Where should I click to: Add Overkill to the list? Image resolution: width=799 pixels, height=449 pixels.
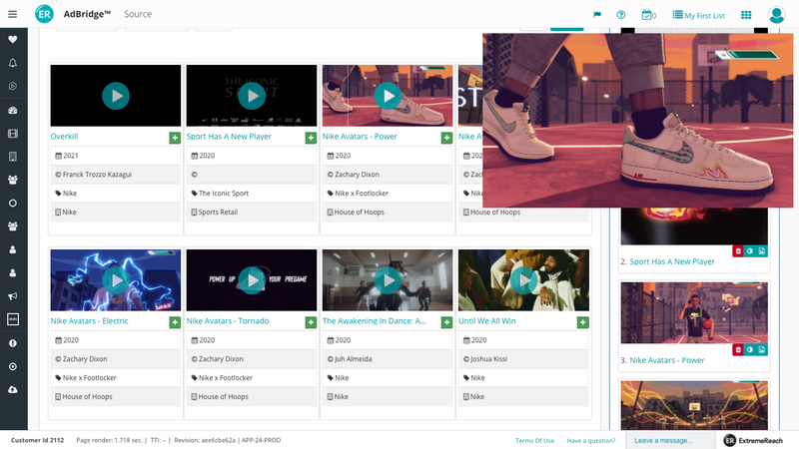[175, 138]
